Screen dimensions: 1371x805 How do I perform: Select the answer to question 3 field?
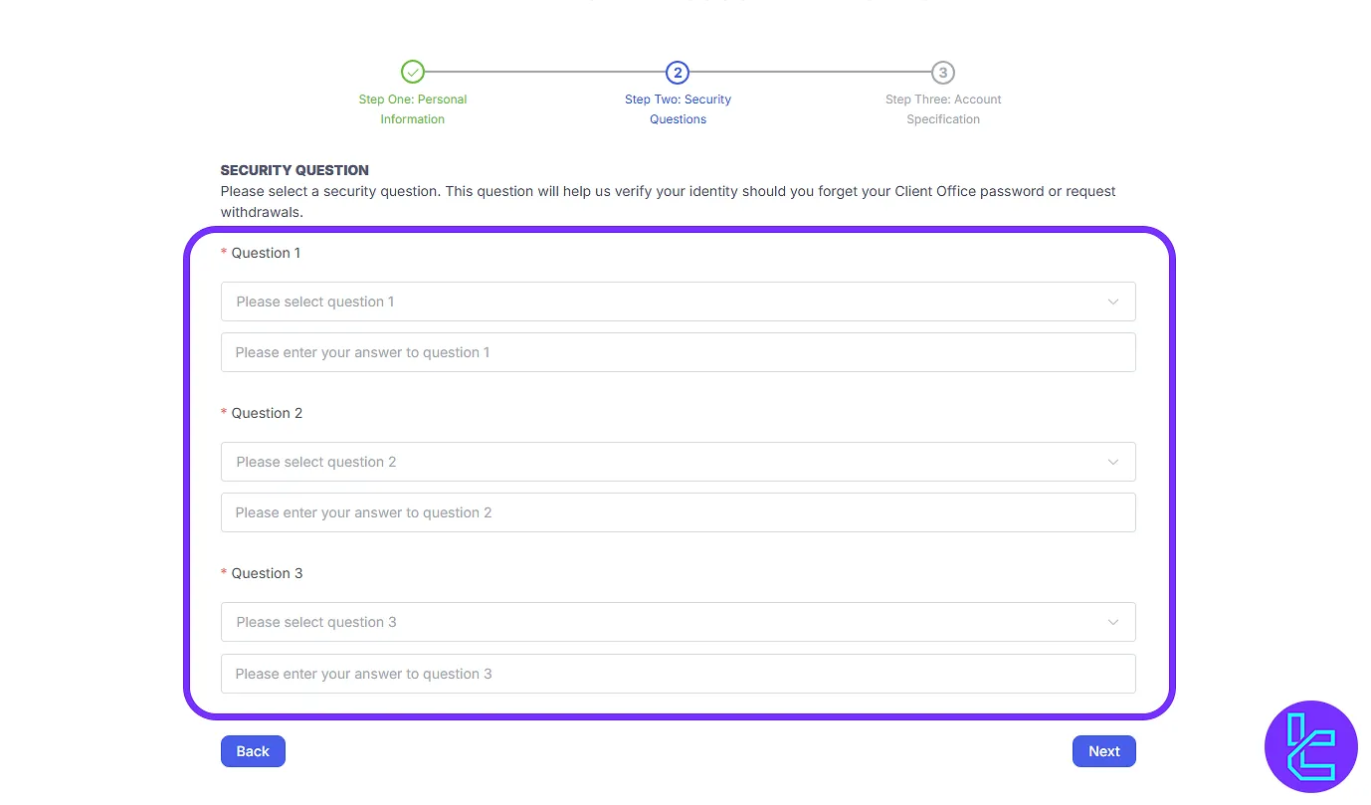(678, 674)
